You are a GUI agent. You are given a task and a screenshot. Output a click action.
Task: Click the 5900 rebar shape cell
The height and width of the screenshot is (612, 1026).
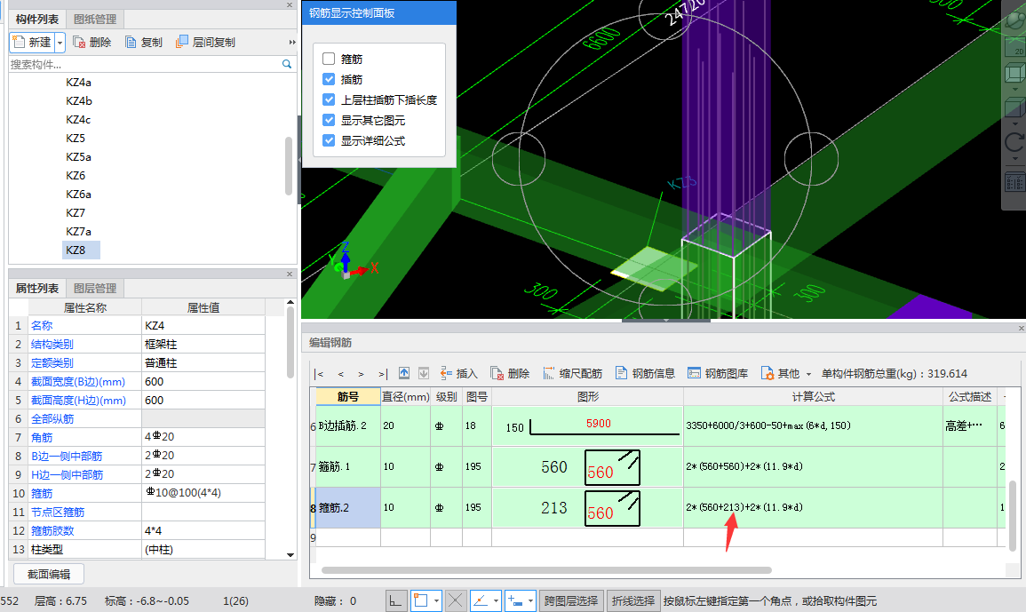click(x=587, y=425)
